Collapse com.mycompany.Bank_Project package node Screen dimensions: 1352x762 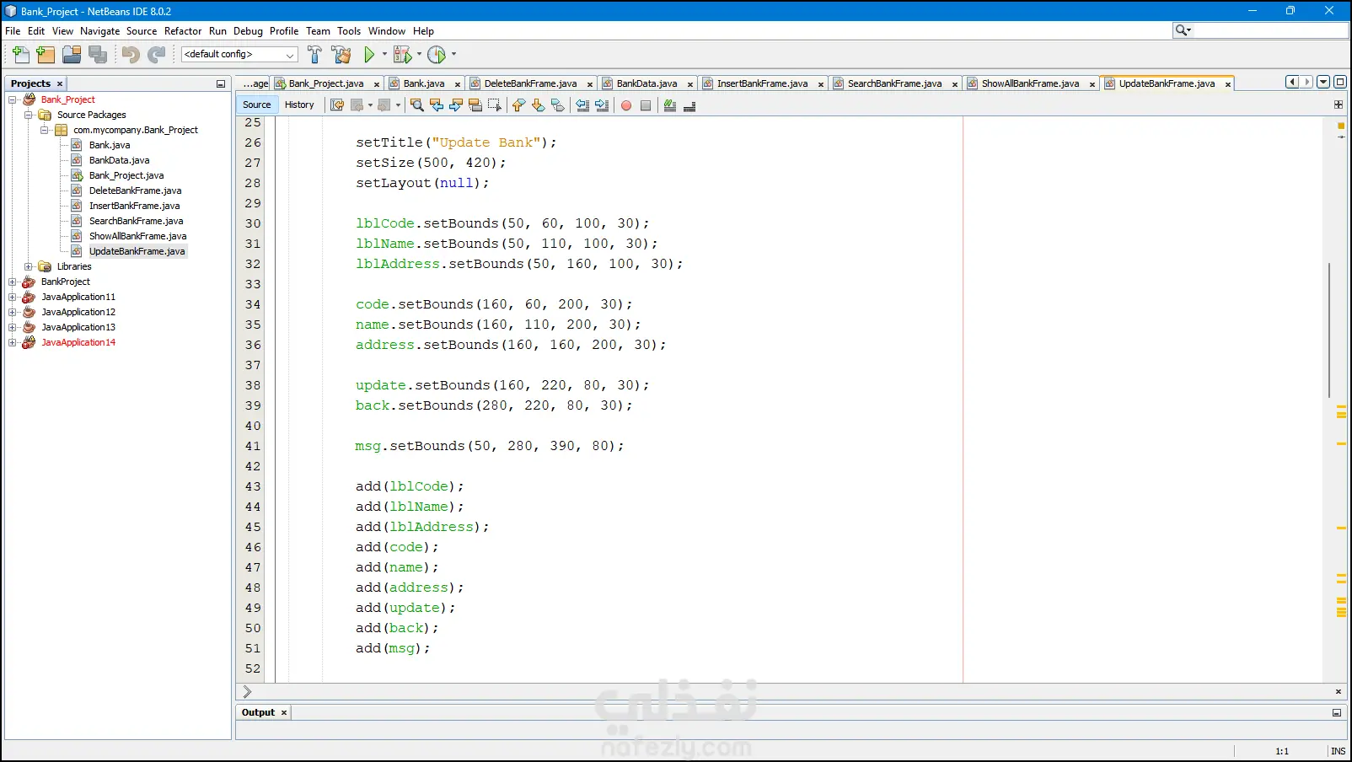pos(44,130)
